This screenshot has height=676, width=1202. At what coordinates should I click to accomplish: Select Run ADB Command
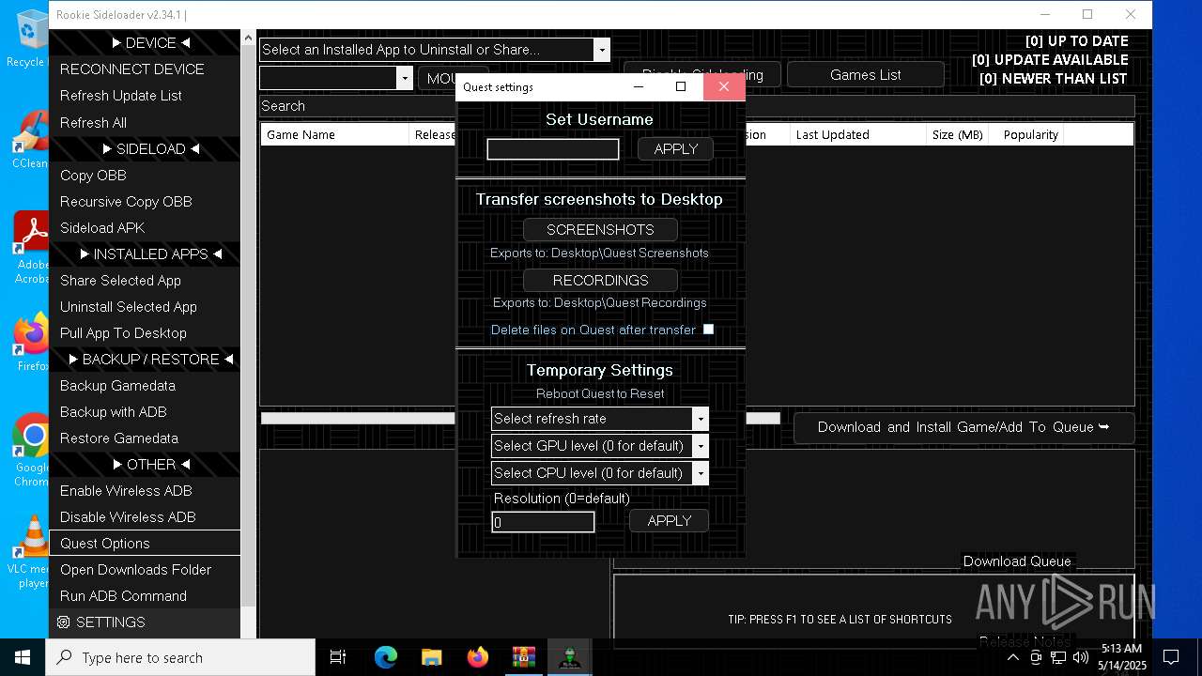(145, 596)
